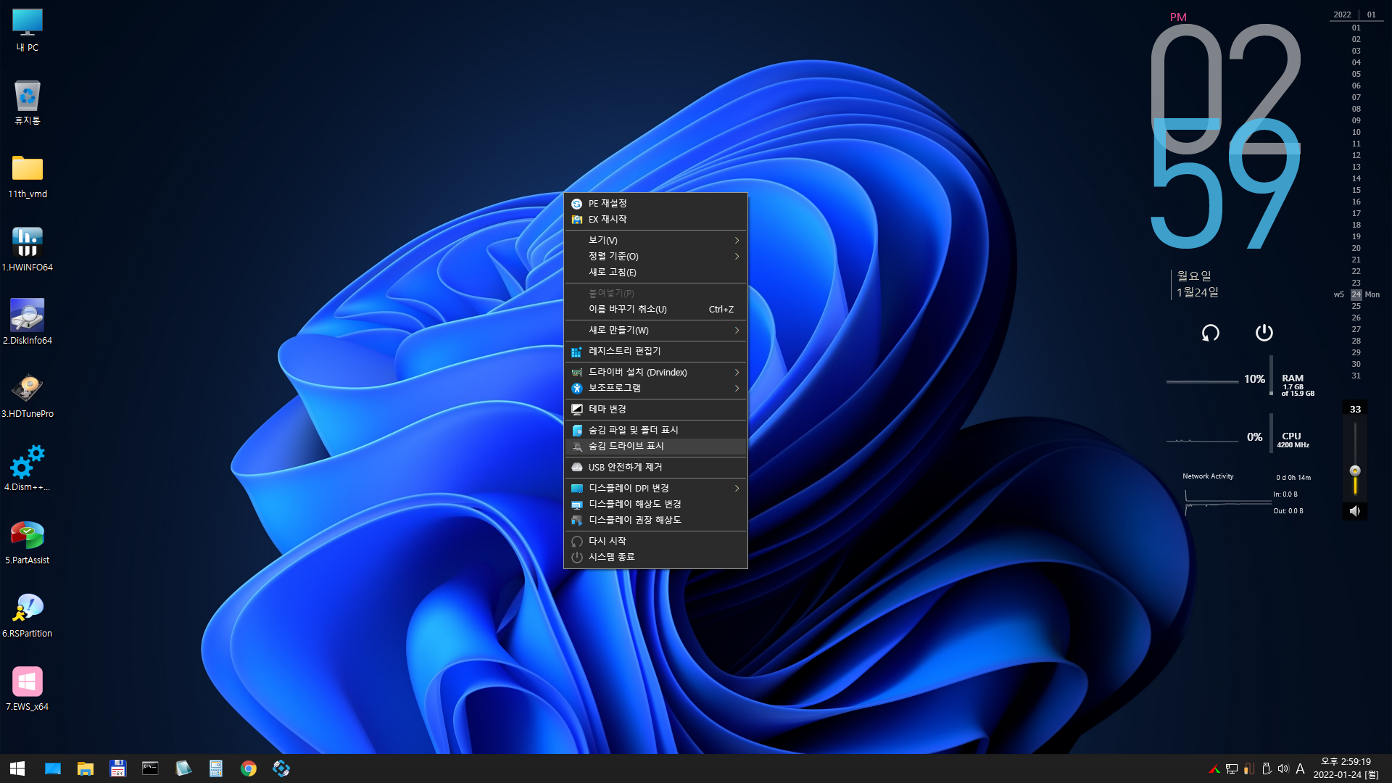This screenshot has height=783, width=1392.
Task: Click the red-green triangle tray icon
Action: pyautogui.click(x=1214, y=769)
